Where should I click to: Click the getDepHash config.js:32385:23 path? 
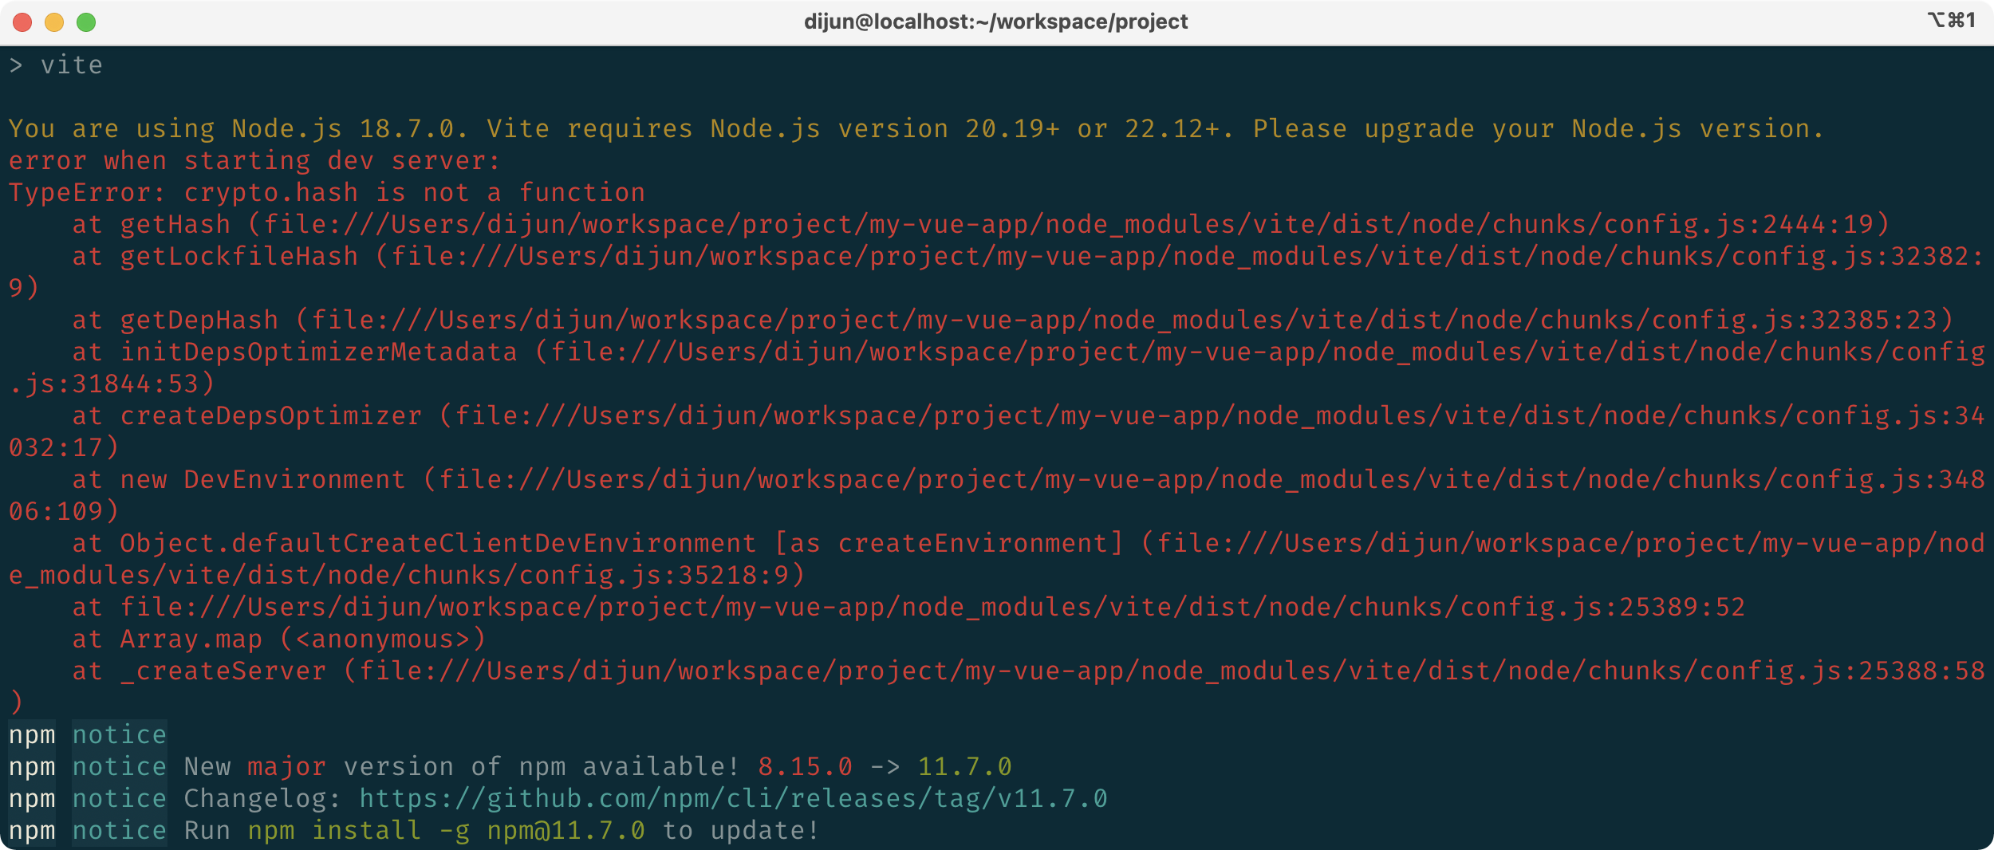point(1124,321)
